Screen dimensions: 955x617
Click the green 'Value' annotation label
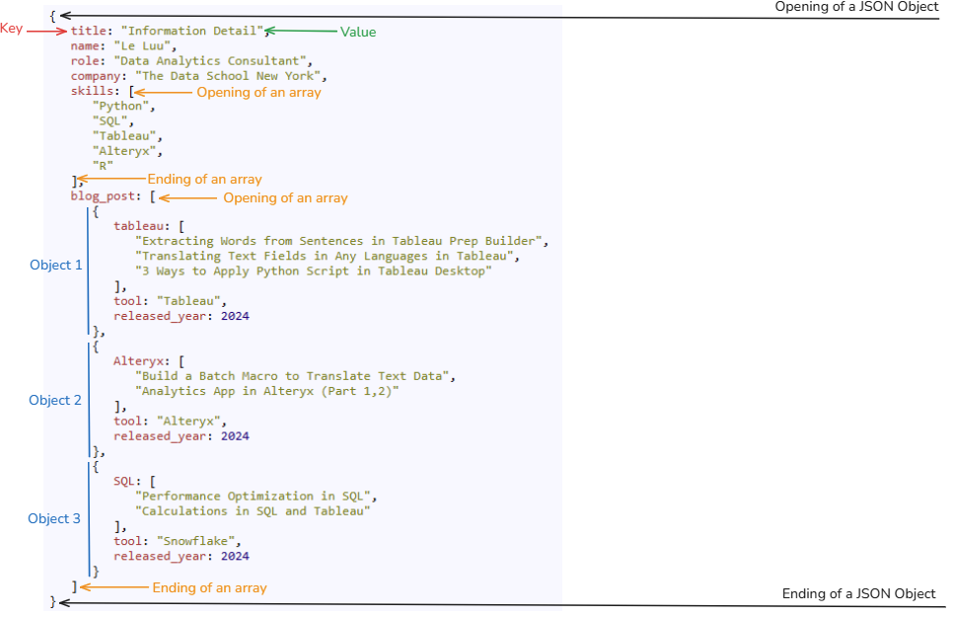tap(360, 32)
